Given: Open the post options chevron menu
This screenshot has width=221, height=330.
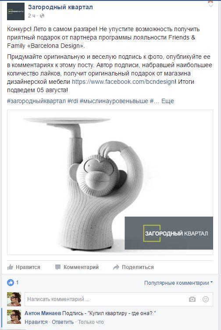Looking at the screenshot, I should 210,6.
